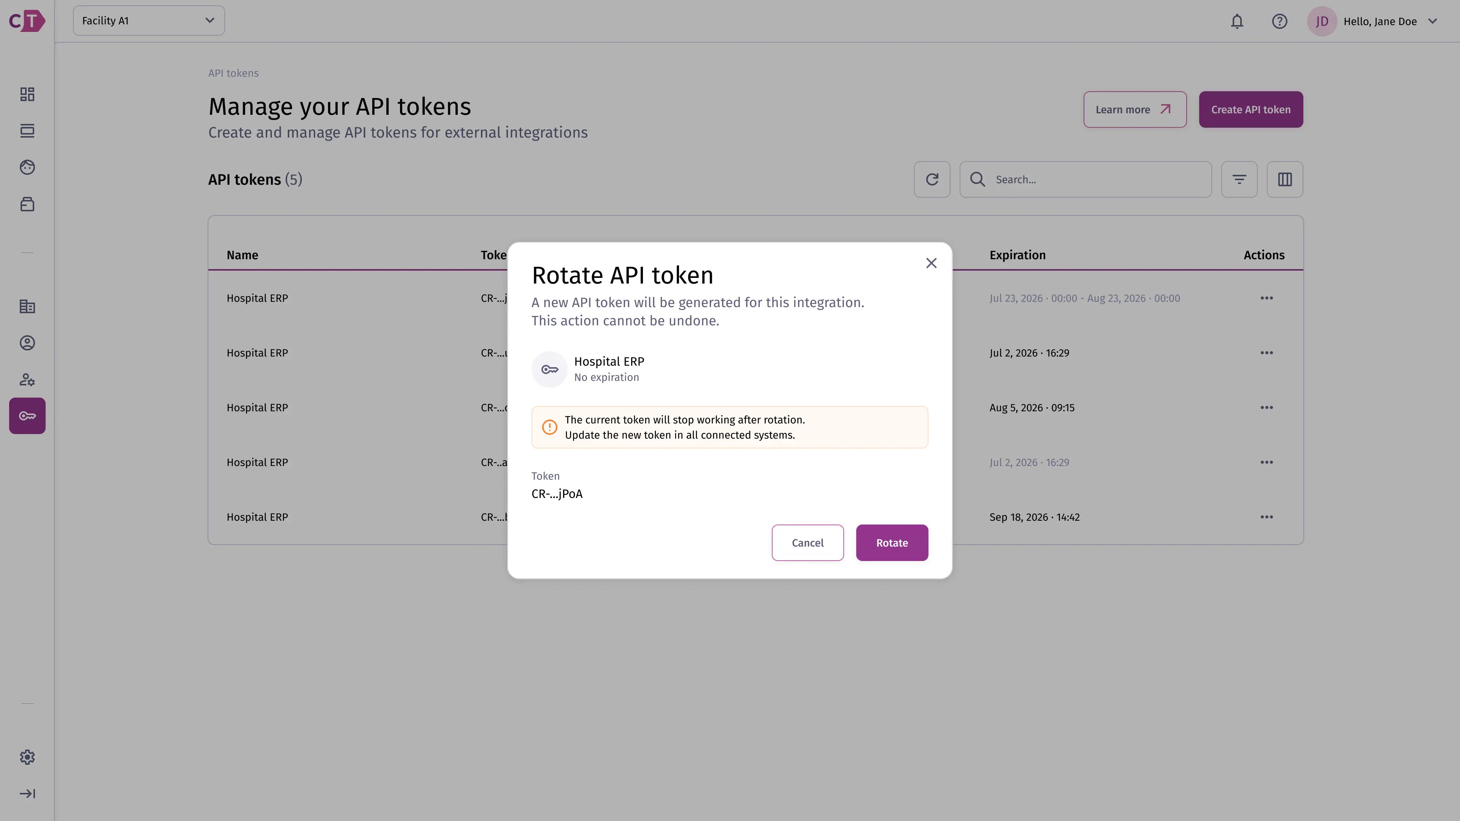
Task: Expand the Facility A1 dropdown
Action: (x=149, y=21)
